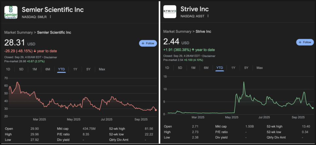Click the NASDAQ: SMLR ticker label
Screen dimensions: 316x145
click(34, 17)
